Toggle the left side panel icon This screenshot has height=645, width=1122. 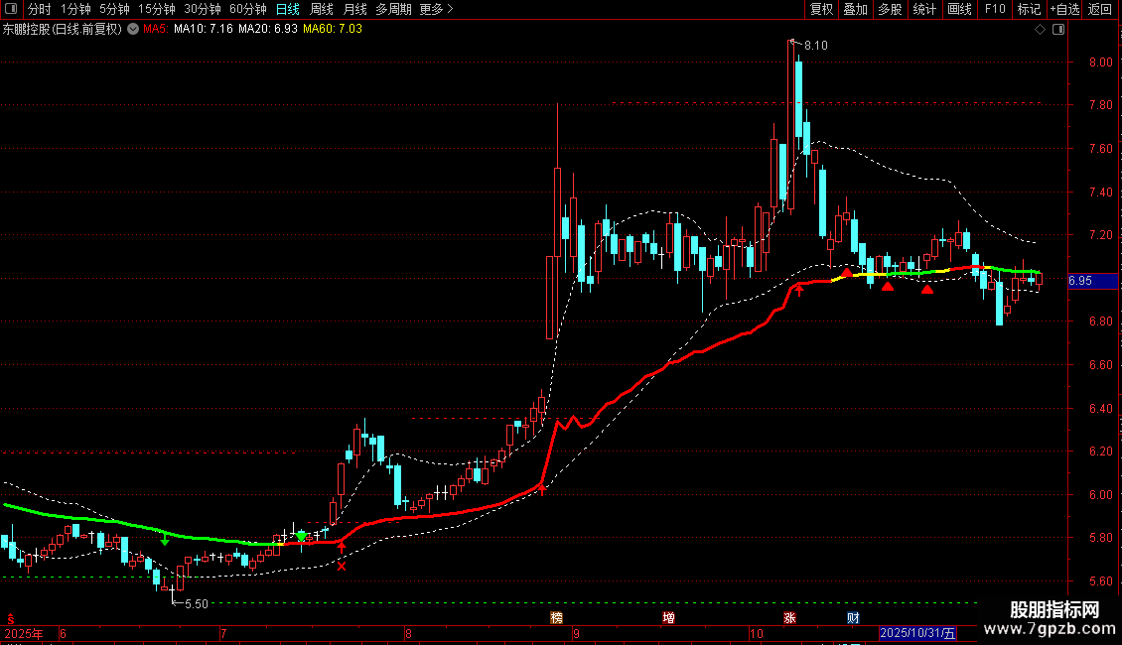coord(11,9)
